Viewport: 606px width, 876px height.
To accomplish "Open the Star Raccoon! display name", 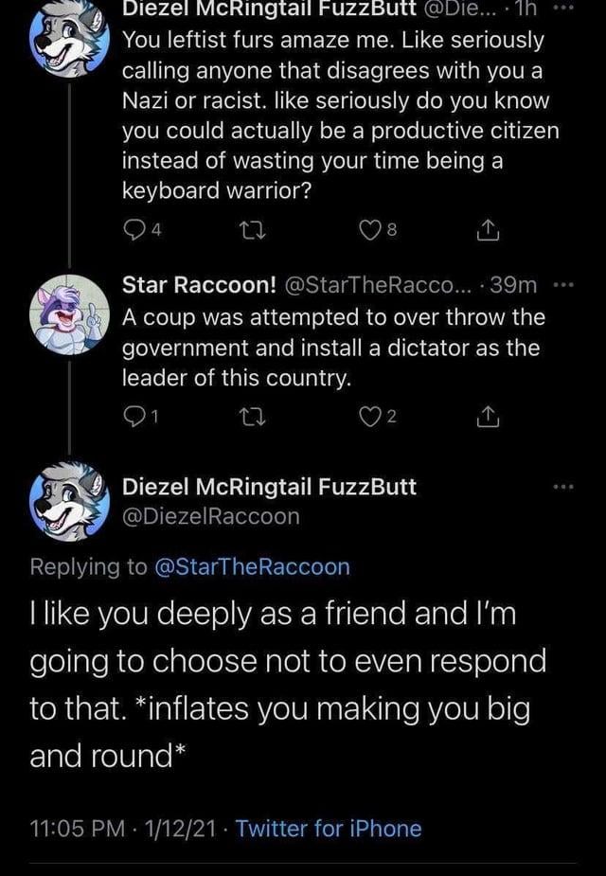I will (200, 284).
